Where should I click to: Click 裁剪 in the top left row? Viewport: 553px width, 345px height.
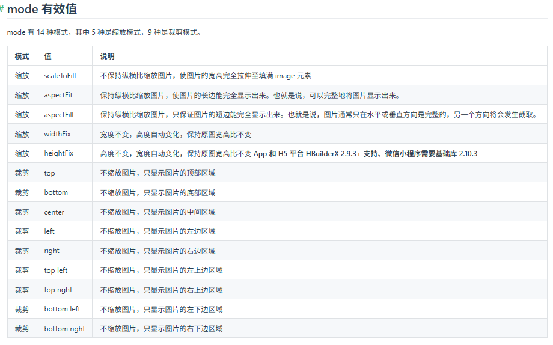point(22,270)
